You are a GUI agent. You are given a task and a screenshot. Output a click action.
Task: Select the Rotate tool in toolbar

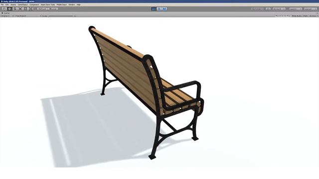click(15, 9)
